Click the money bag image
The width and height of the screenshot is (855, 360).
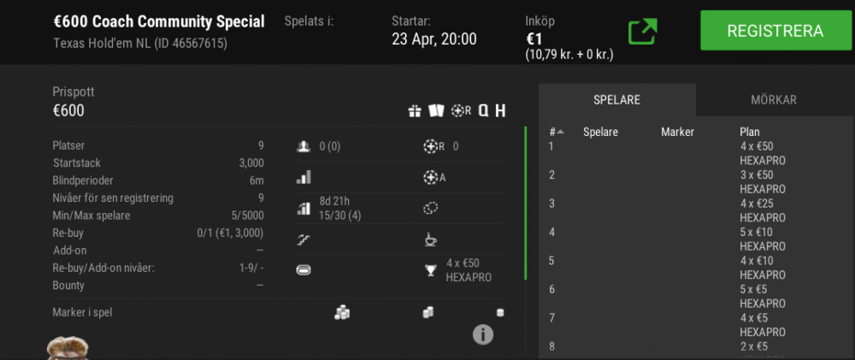point(68,349)
